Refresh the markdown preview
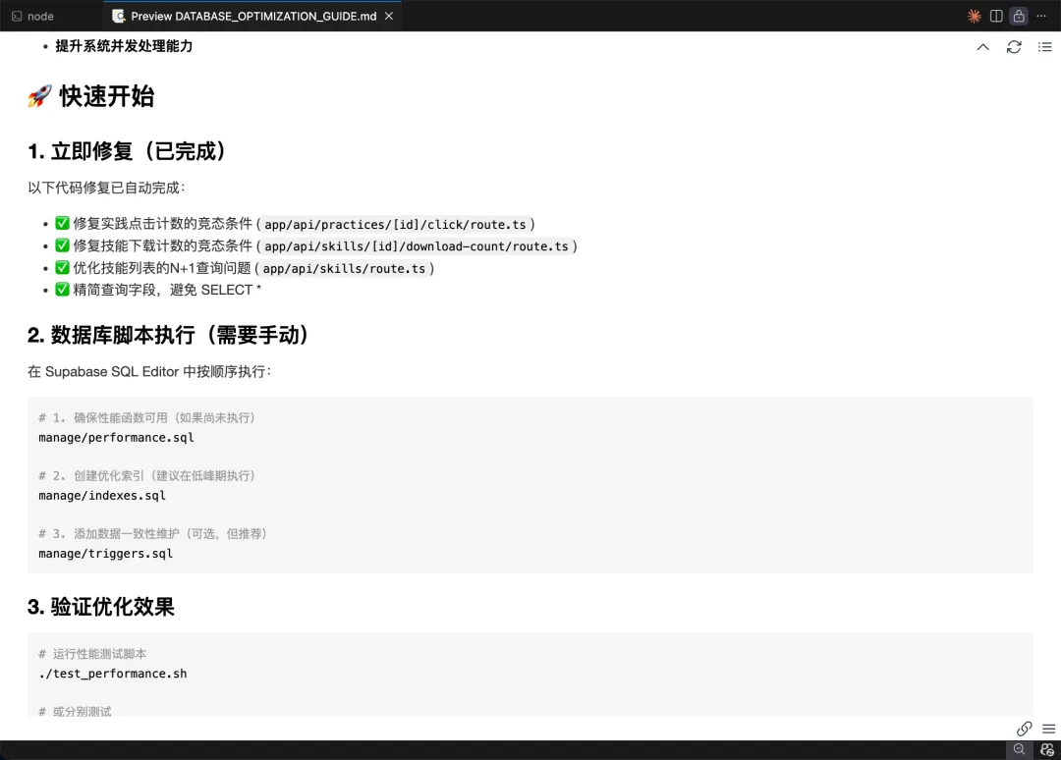 tap(1014, 47)
